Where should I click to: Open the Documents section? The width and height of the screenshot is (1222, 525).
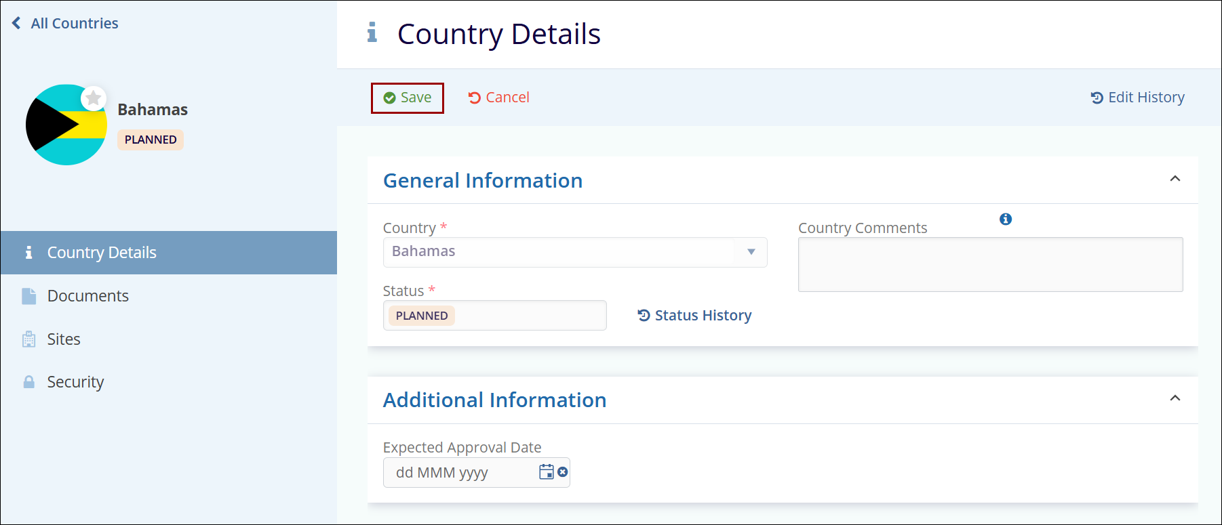click(x=87, y=296)
